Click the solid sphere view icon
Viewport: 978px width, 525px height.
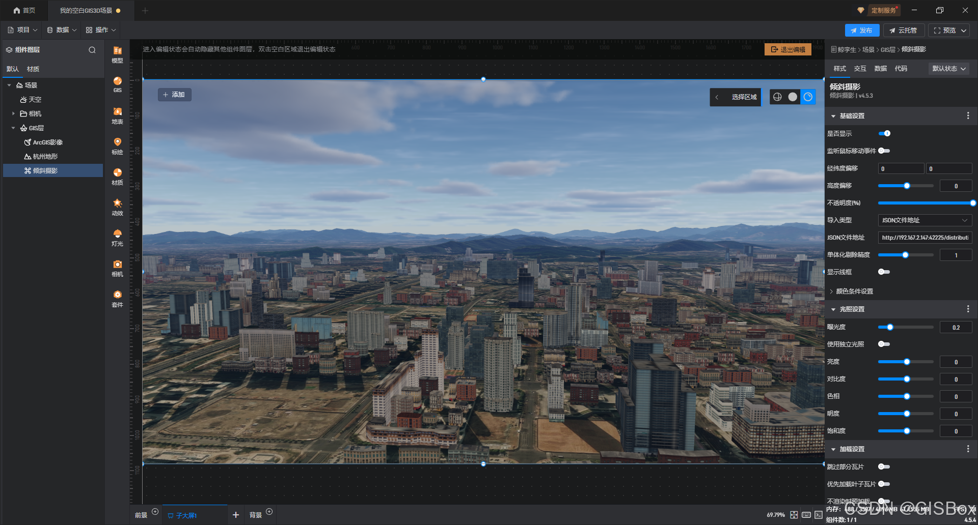tap(793, 97)
